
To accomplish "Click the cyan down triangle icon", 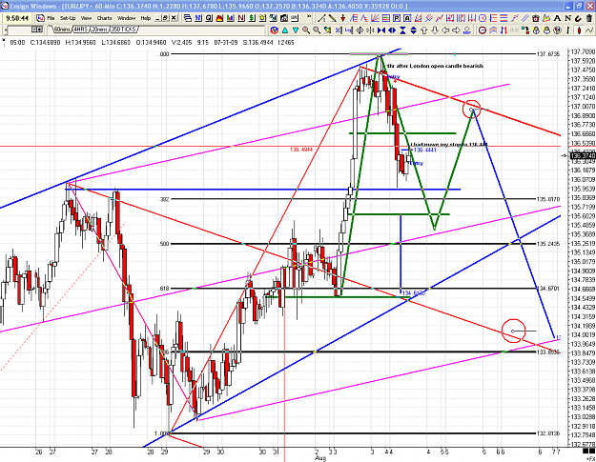I will [296, 30].
